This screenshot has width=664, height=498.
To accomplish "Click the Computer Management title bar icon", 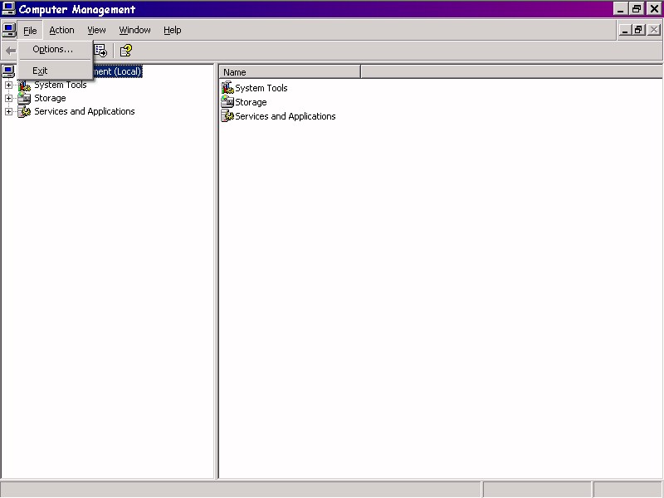I will point(8,9).
